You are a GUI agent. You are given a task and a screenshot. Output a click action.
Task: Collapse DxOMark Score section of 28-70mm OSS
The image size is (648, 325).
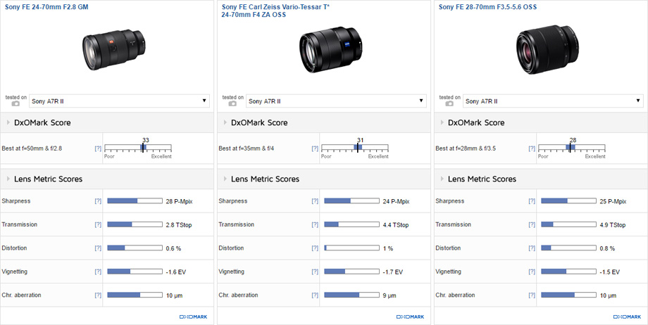442,122
